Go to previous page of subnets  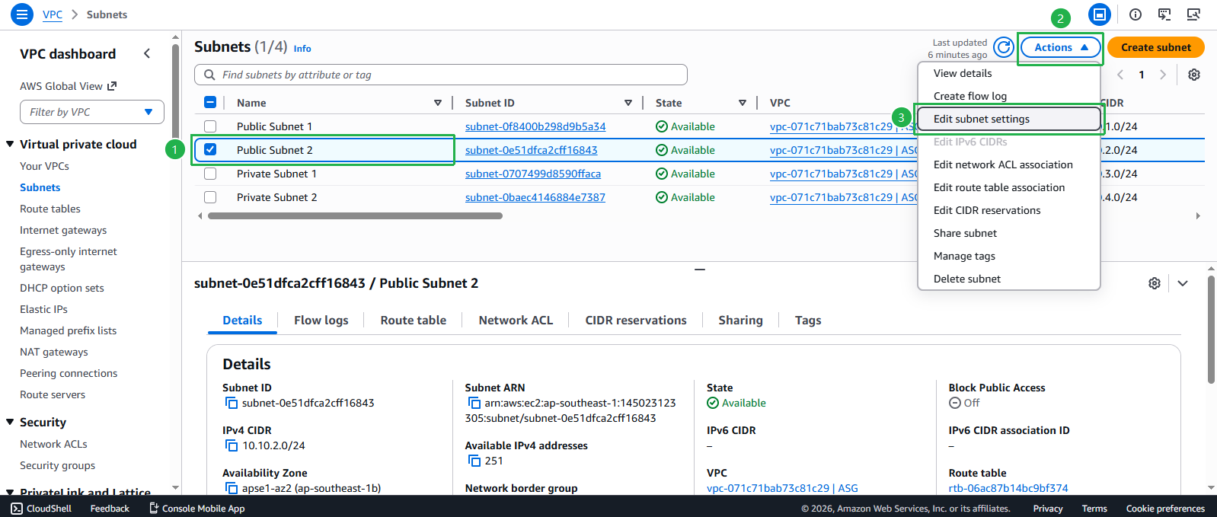(1120, 75)
